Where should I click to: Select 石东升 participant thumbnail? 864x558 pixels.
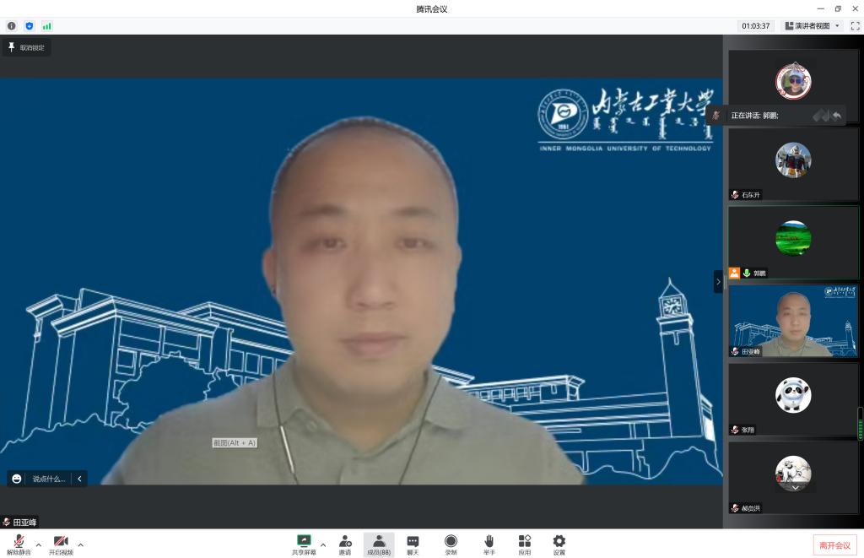click(793, 165)
